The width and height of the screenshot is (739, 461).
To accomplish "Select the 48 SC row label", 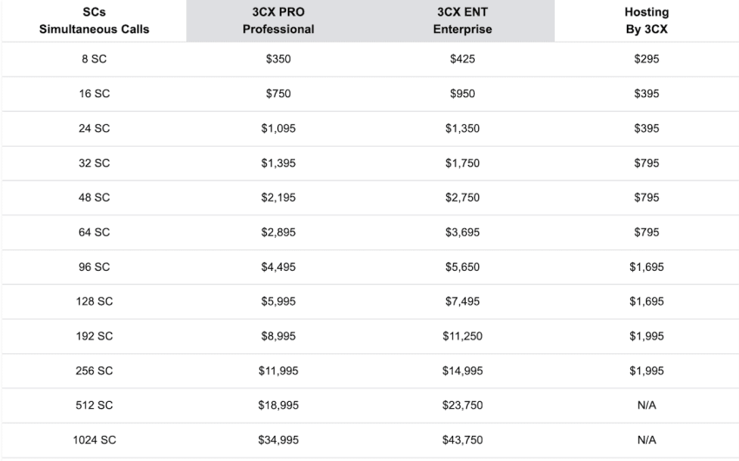I will [x=94, y=198].
